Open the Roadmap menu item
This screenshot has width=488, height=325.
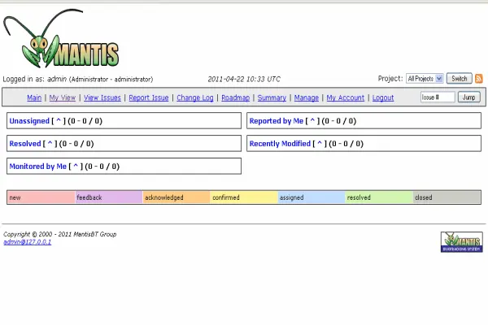coord(235,97)
